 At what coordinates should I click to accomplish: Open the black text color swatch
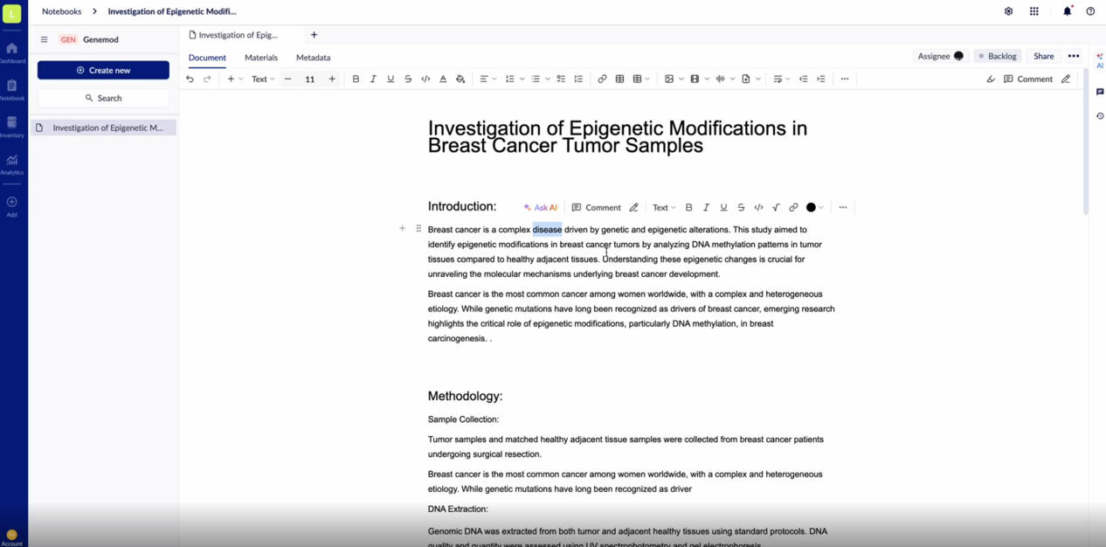pyautogui.click(x=812, y=208)
